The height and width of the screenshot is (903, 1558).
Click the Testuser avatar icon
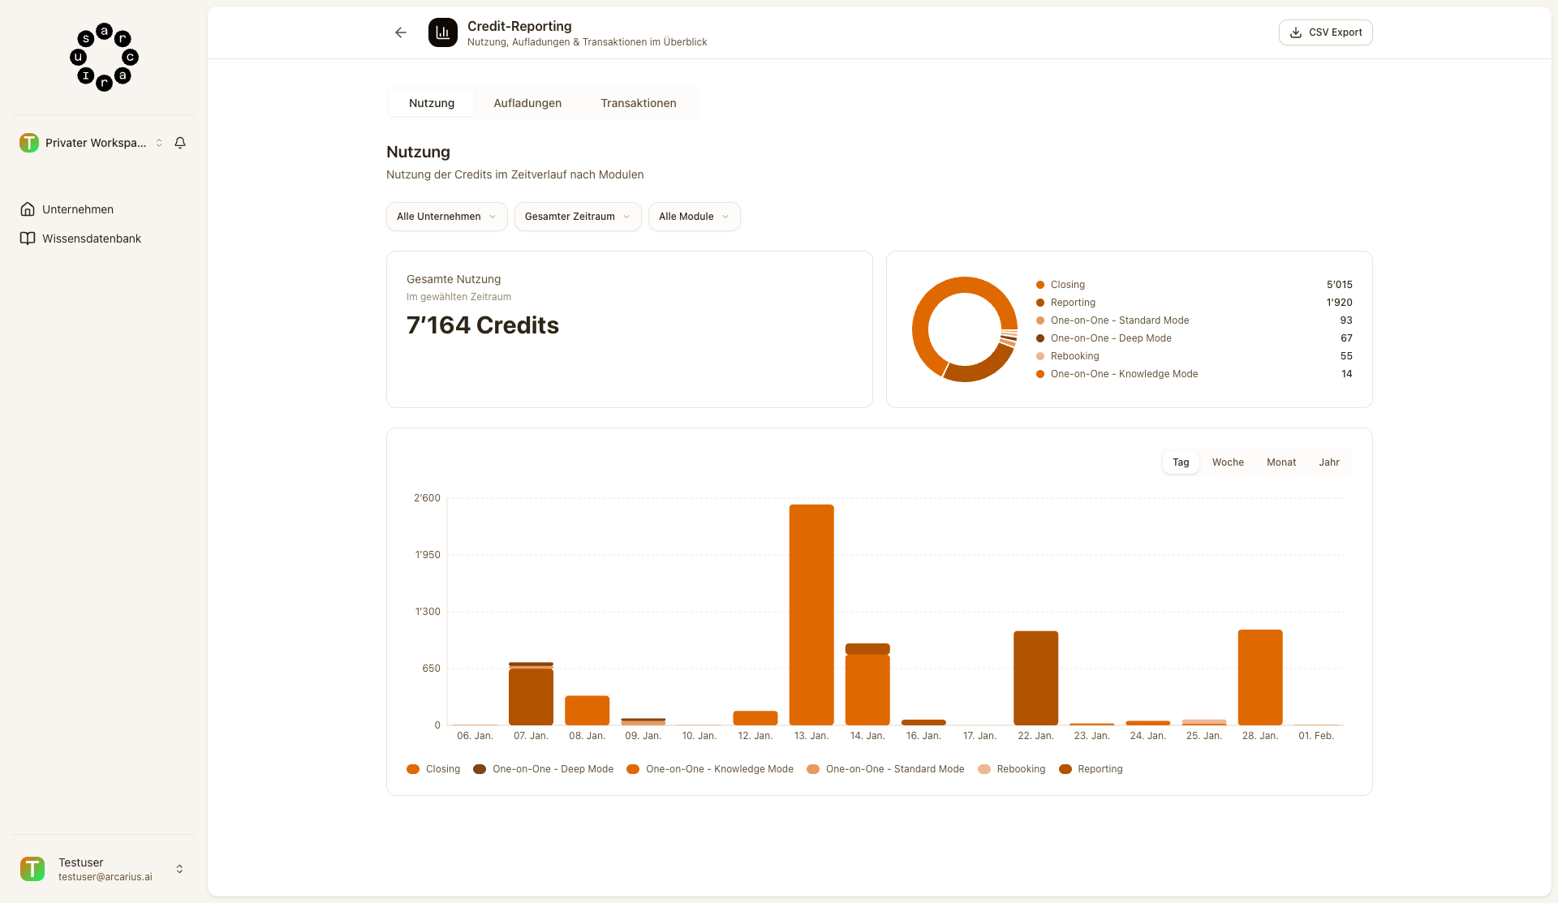click(32, 869)
